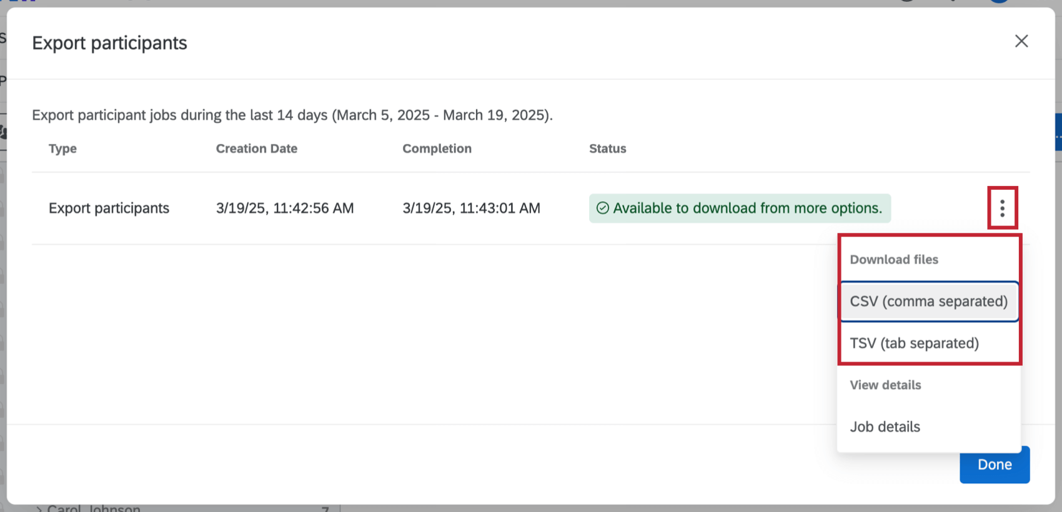Click the View details section label
The image size is (1062, 512).
(x=885, y=385)
